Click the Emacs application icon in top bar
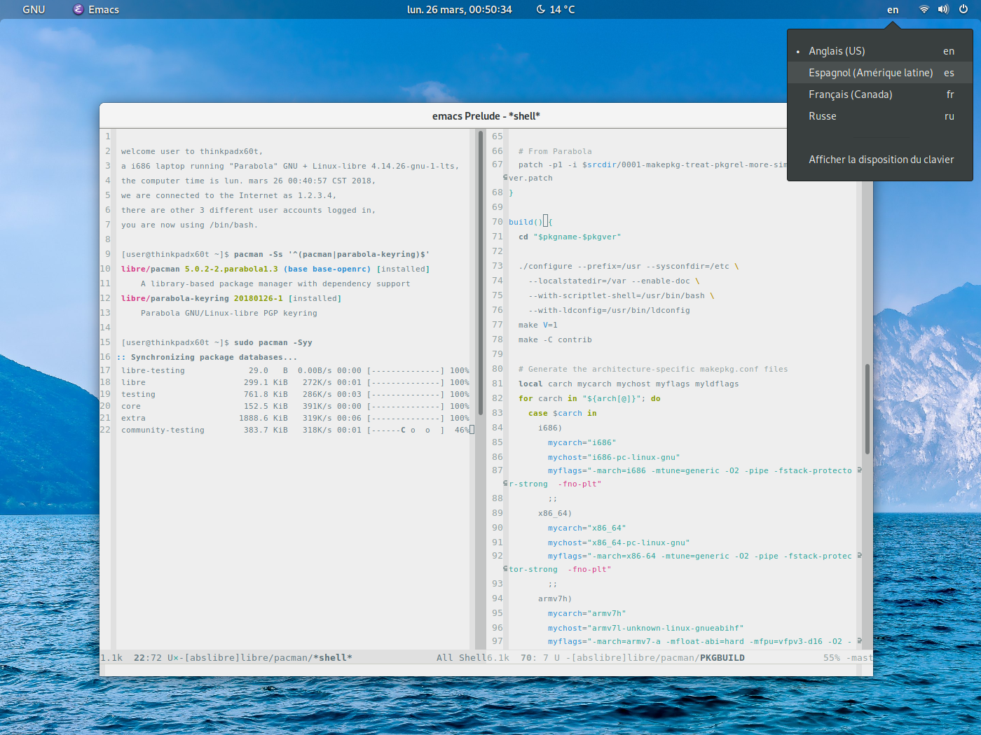The width and height of the screenshot is (981, 735). coord(78,10)
